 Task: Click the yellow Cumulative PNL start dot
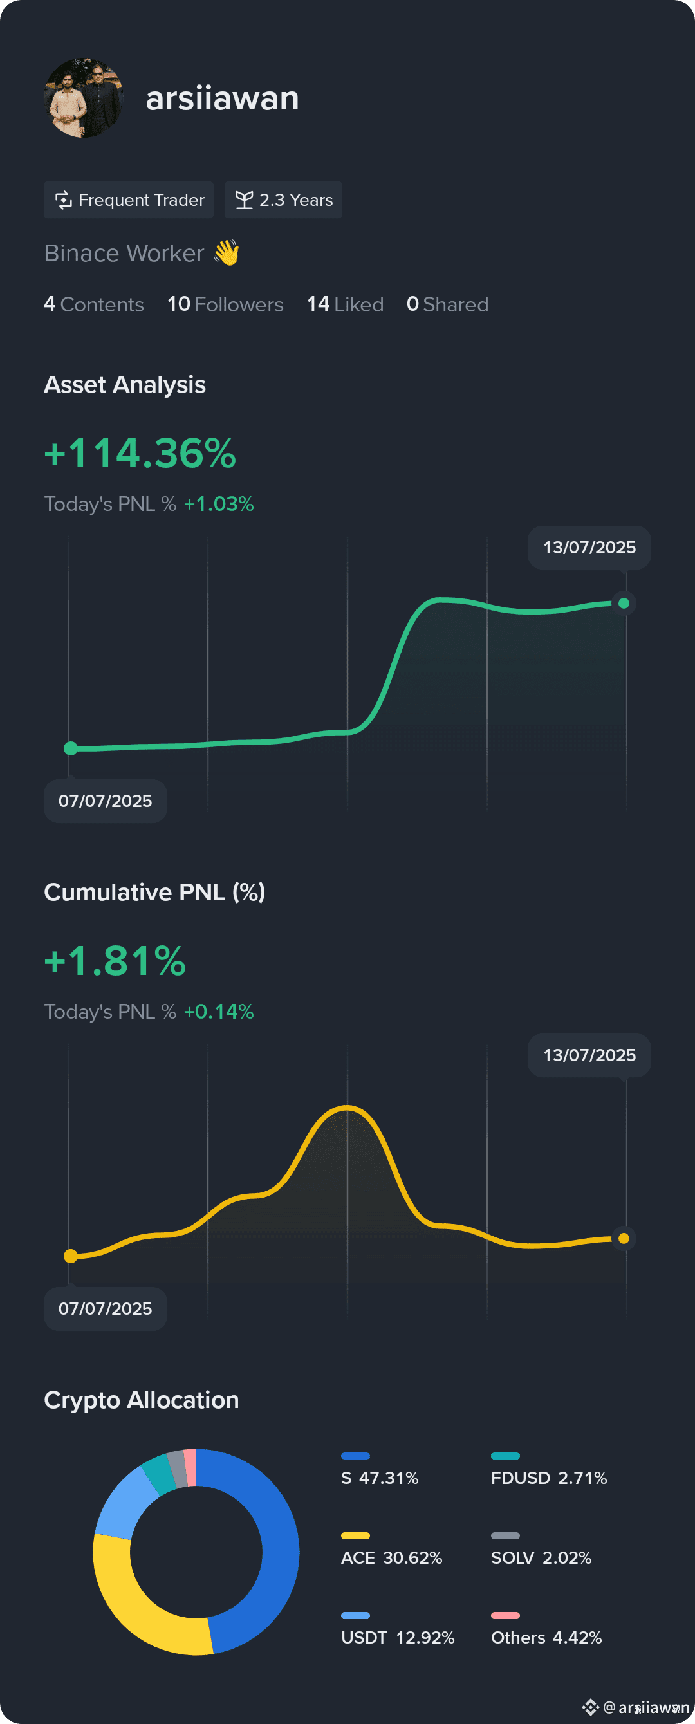coord(70,1256)
